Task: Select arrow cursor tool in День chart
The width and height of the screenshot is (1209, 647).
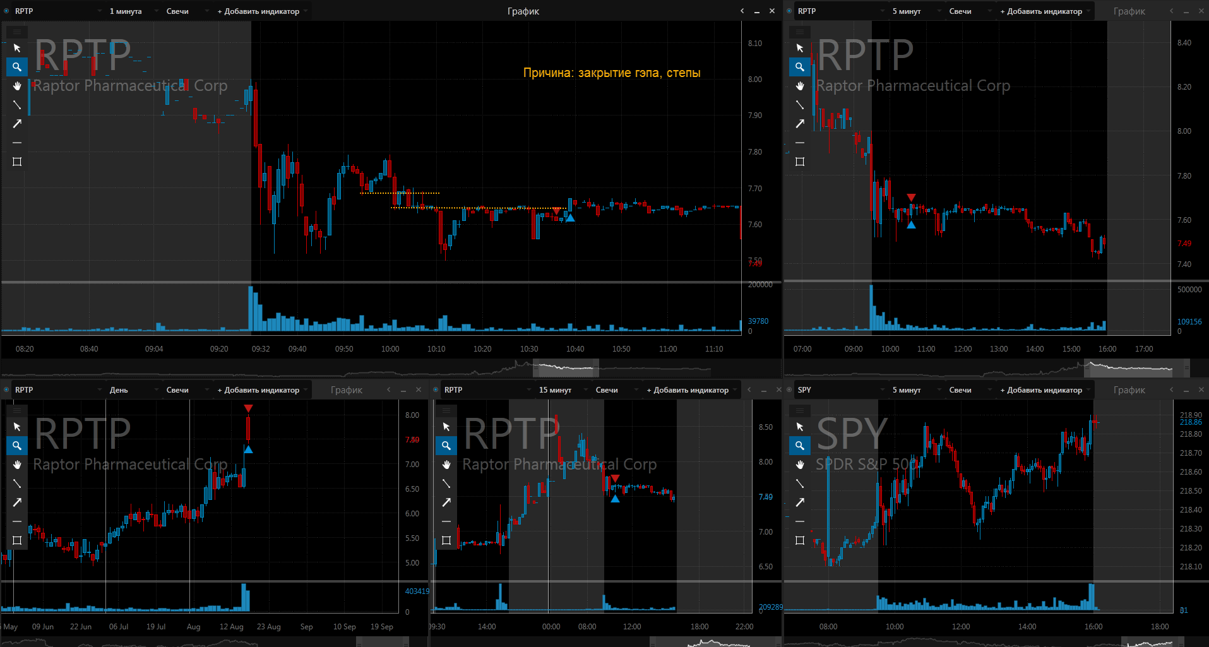Action: (17, 427)
